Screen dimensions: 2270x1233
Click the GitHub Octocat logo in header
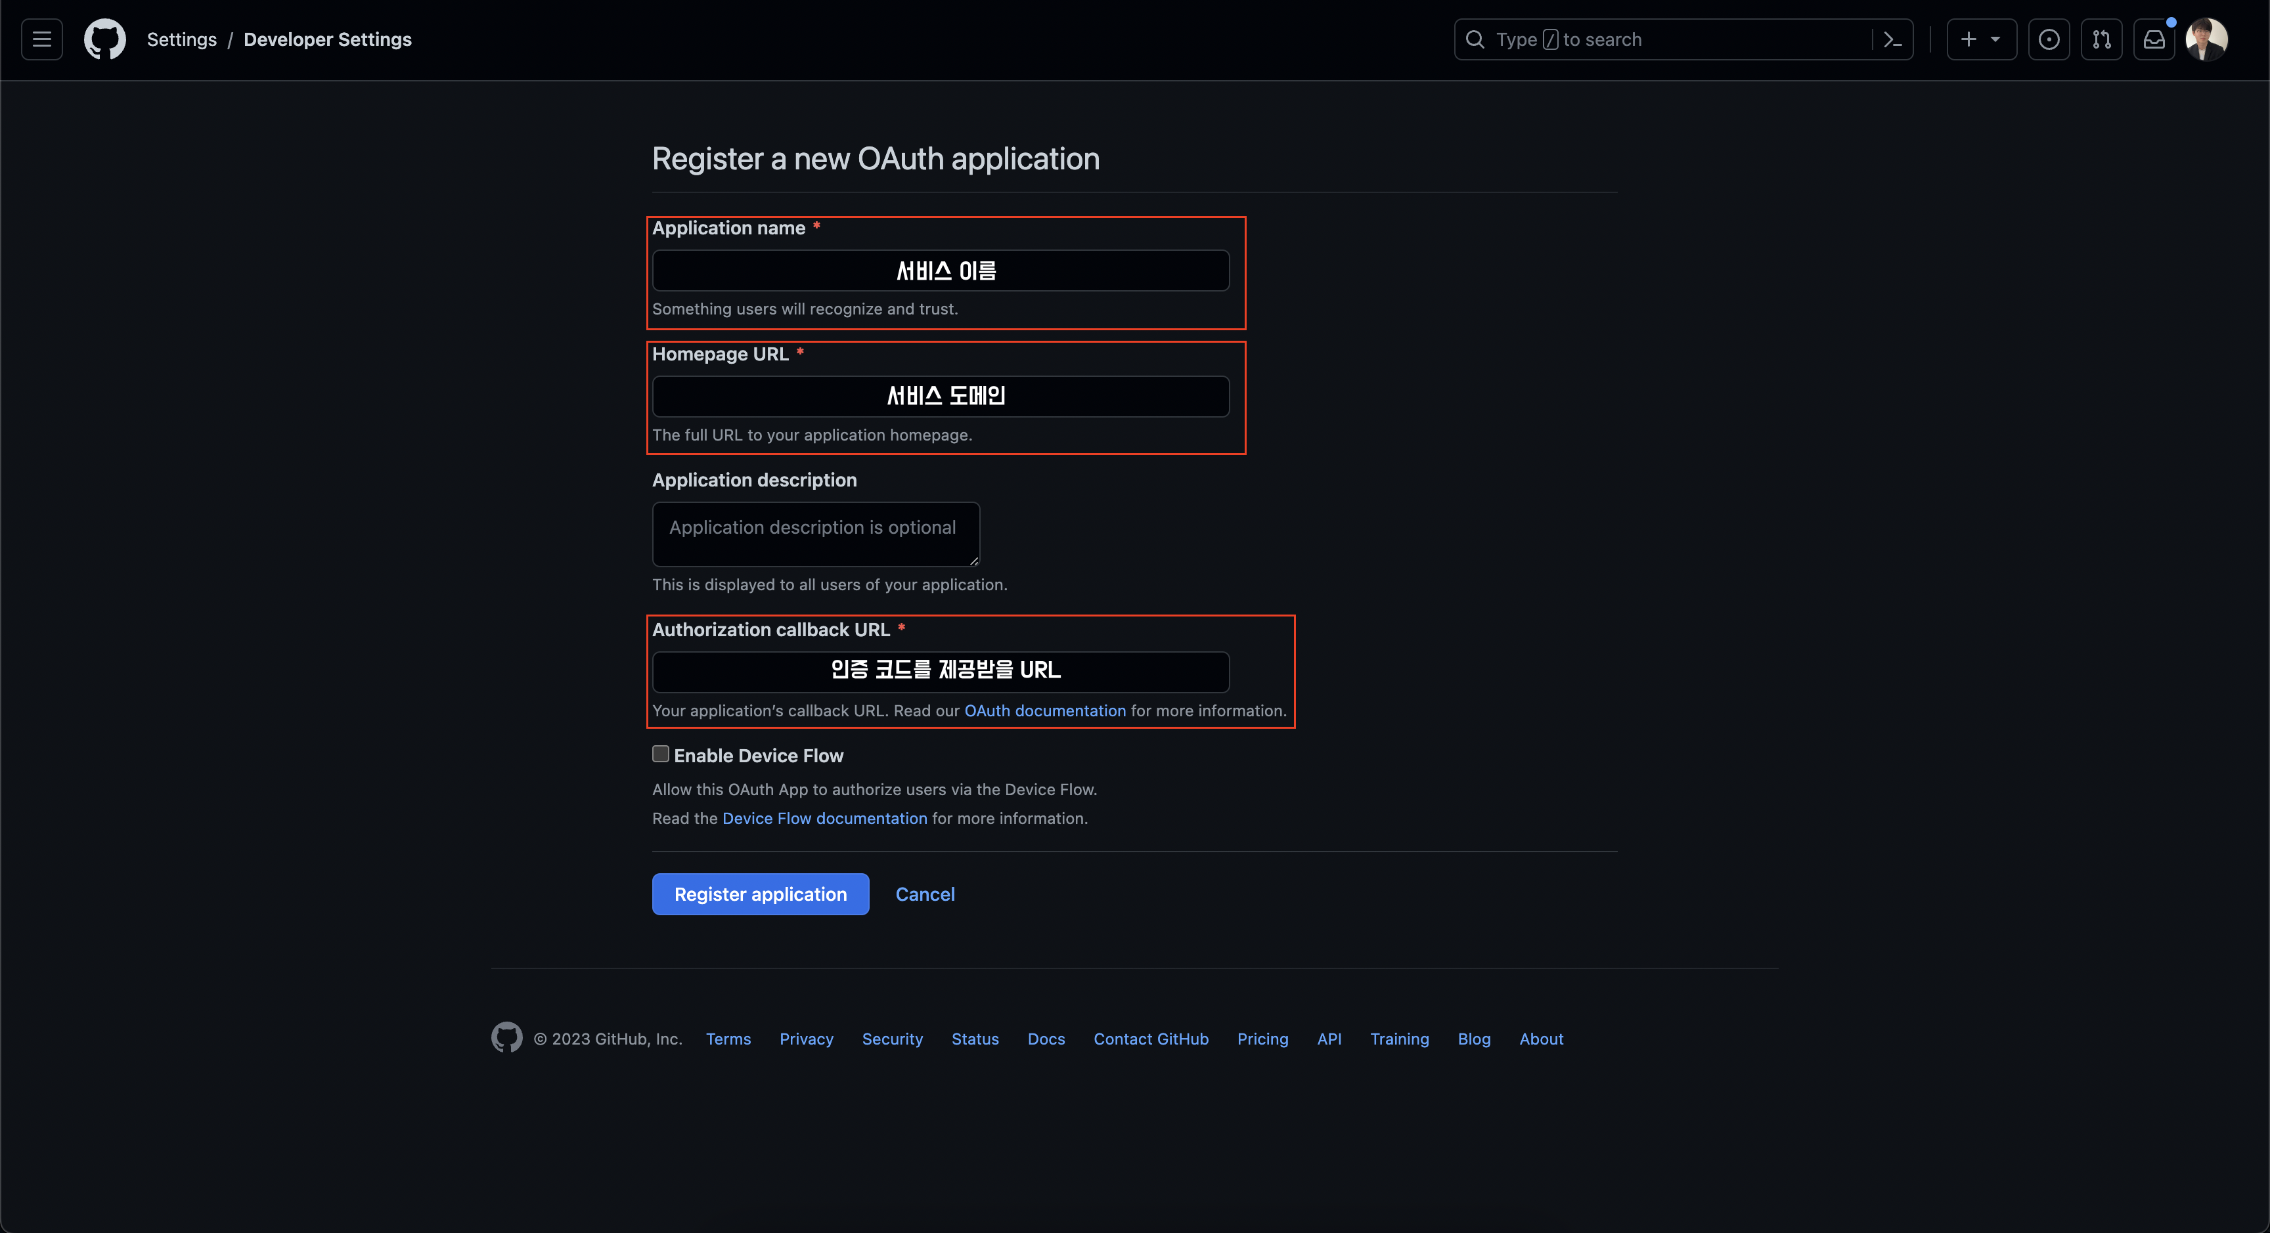[x=104, y=39]
